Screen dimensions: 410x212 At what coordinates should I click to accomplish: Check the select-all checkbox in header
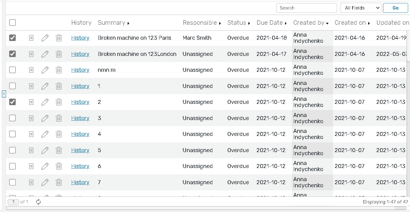(13, 23)
